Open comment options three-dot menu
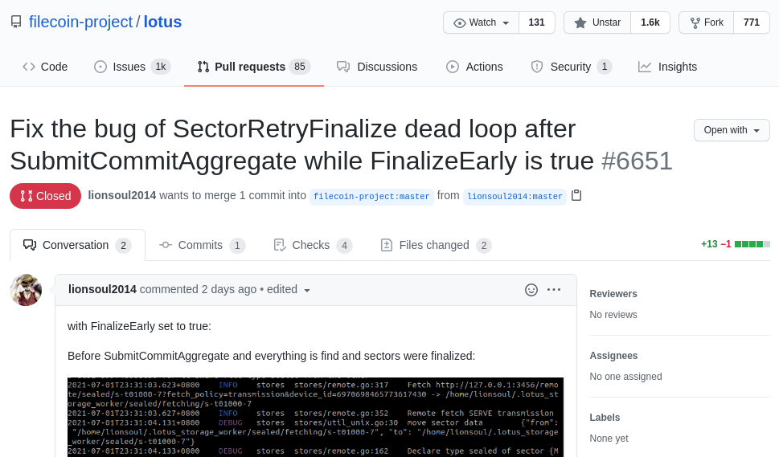Image resolution: width=779 pixels, height=457 pixels. click(x=554, y=290)
